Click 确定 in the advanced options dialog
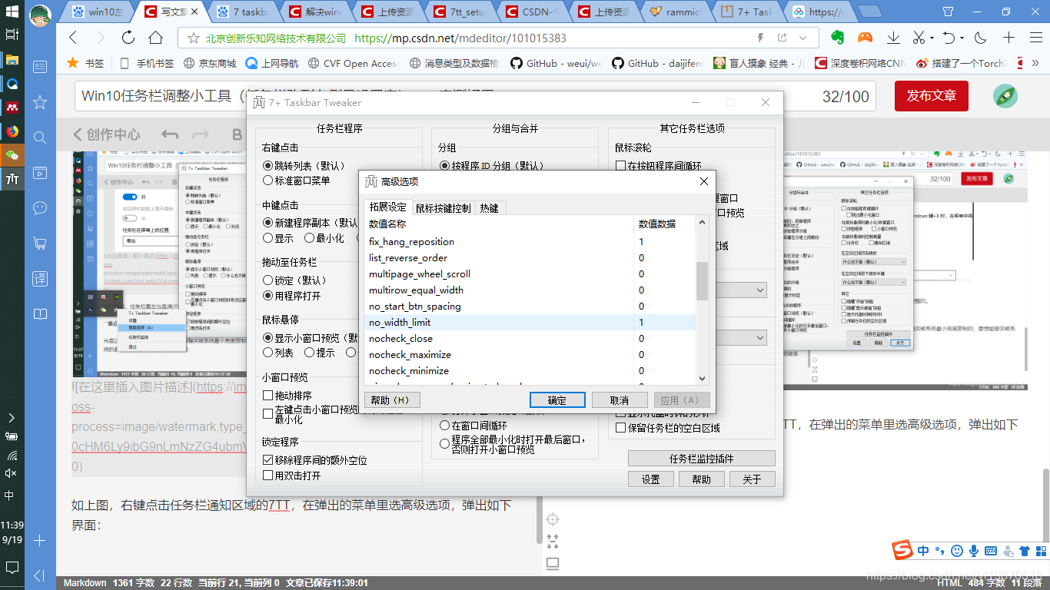The image size is (1050, 590). coord(557,400)
